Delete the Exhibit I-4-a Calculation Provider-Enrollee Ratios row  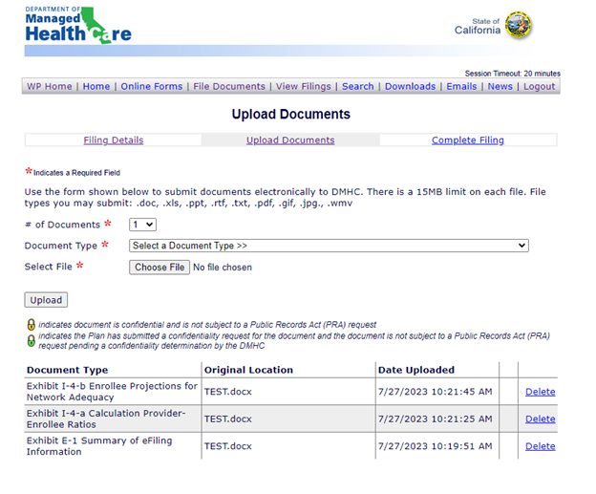click(540, 419)
